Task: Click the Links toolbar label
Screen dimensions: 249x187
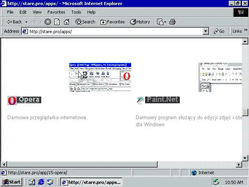Action: (x=237, y=31)
